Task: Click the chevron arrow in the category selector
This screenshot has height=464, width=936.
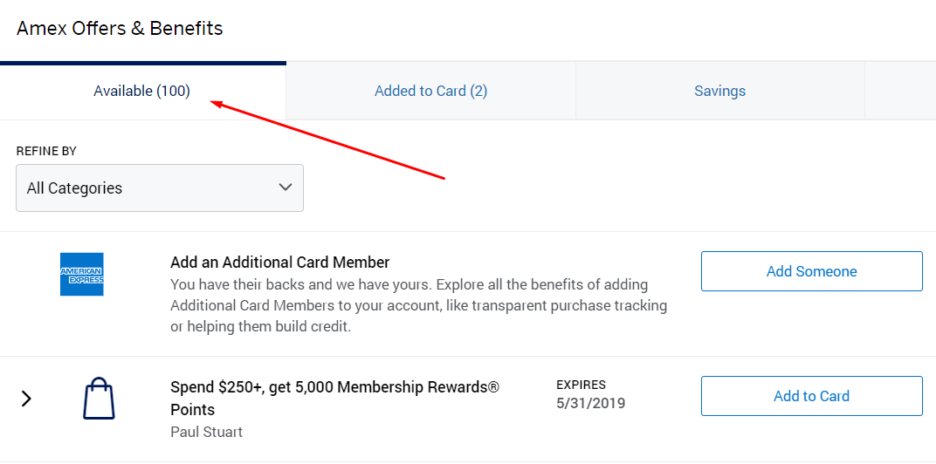Action: [285, 188]
